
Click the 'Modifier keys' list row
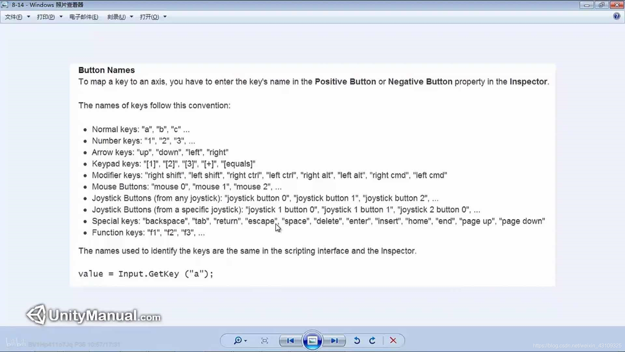(270, 175)
